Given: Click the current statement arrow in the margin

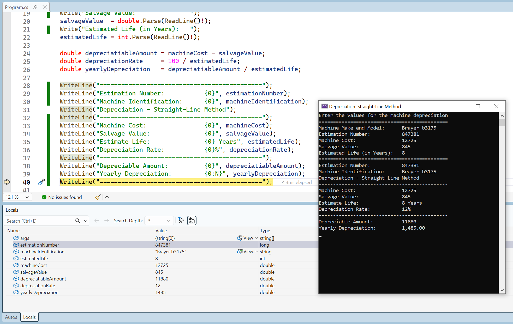Looking at the screenshot, I should 7,182.
